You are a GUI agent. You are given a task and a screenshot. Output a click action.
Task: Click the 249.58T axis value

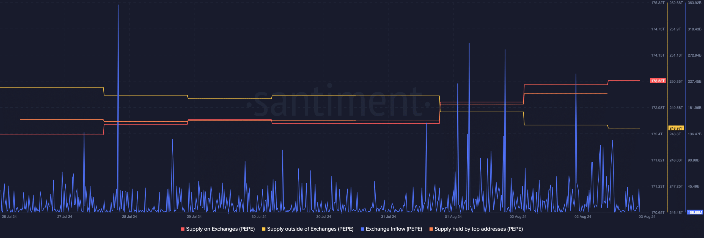click(x=676, y=108)
